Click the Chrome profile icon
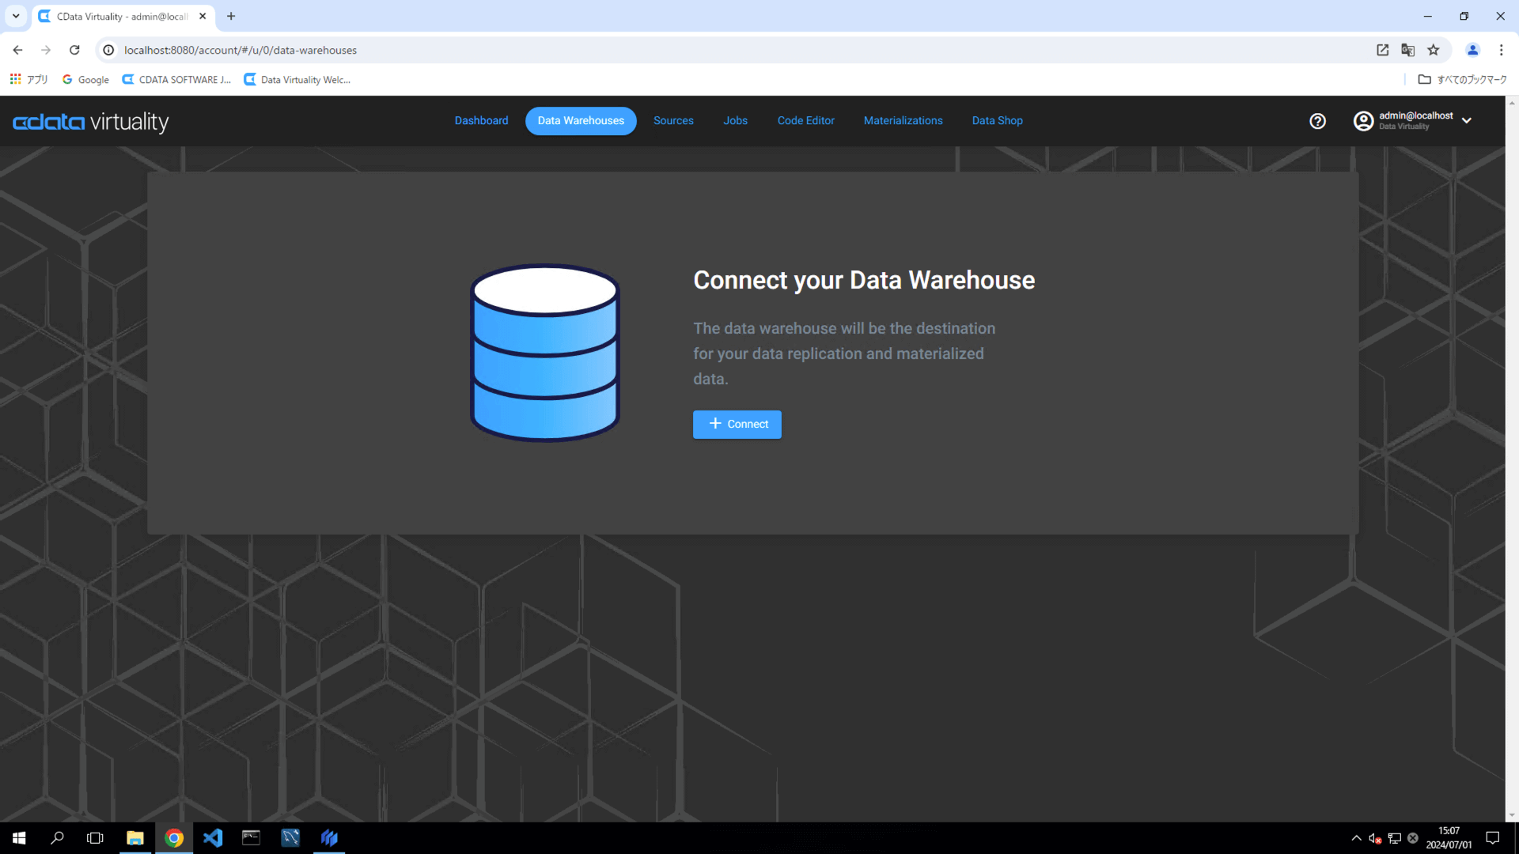 tap(1472, 50)
